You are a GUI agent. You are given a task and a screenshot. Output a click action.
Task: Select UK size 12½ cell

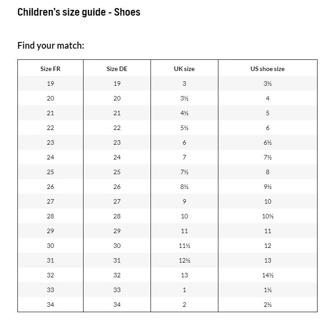[184, 260]
